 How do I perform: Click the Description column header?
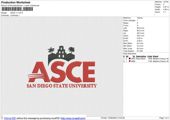(x=141, y=56)
